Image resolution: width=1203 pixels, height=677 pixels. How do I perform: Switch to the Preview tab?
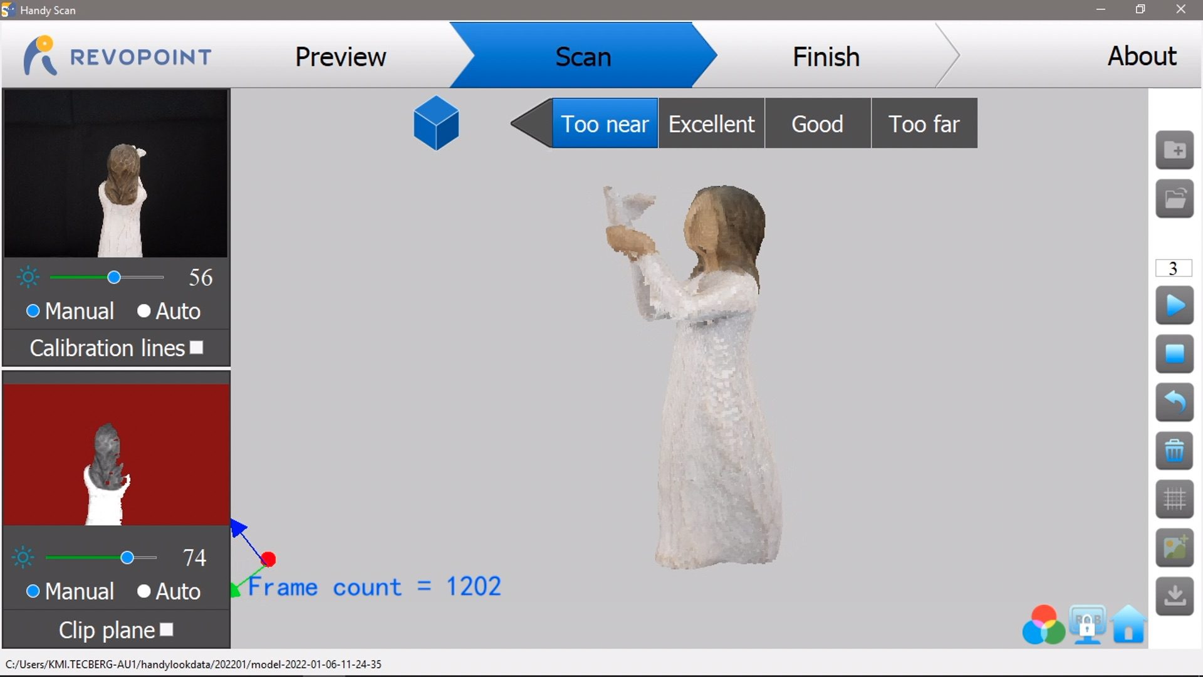[x=340, y=56]
